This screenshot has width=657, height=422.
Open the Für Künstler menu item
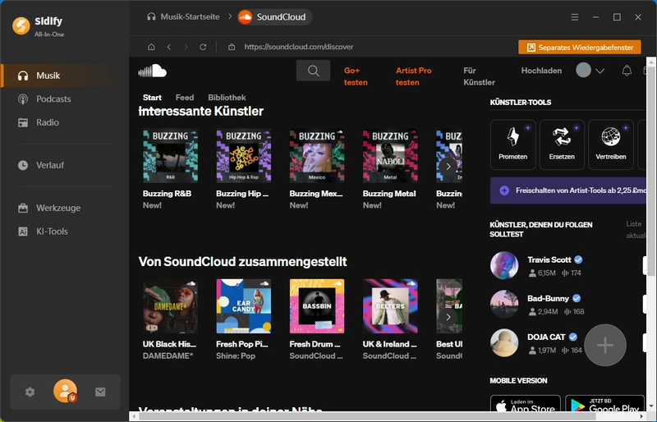coord(479,76)
